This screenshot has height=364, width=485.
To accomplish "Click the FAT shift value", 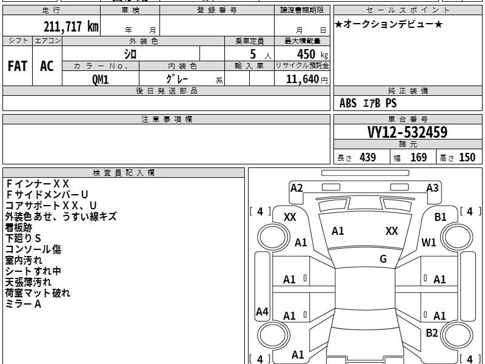I will coord(18,66).
